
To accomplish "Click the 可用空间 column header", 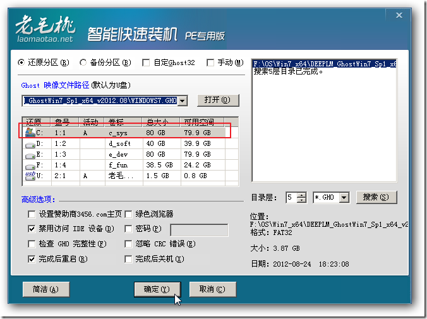I will pyautogui.click(x=202, y=122).
